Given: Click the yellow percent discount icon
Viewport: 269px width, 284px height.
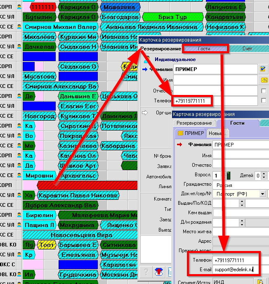Looking at the screenshot, I should [263, 80].
